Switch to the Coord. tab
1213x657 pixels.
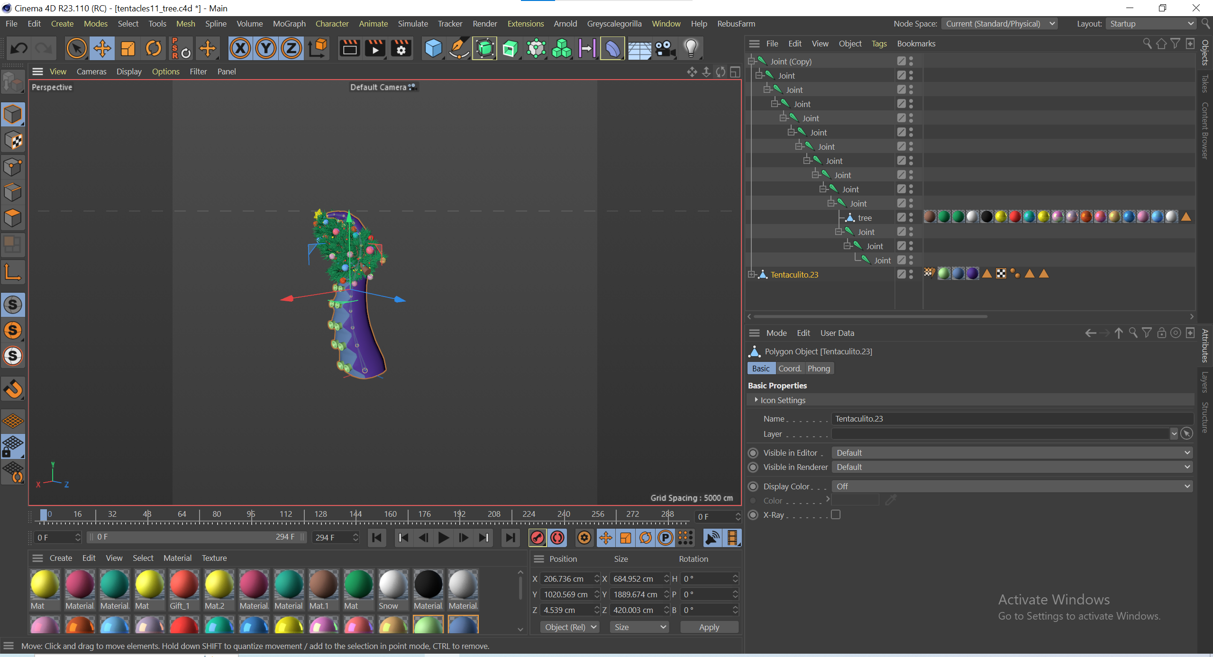tap(789, 368)
